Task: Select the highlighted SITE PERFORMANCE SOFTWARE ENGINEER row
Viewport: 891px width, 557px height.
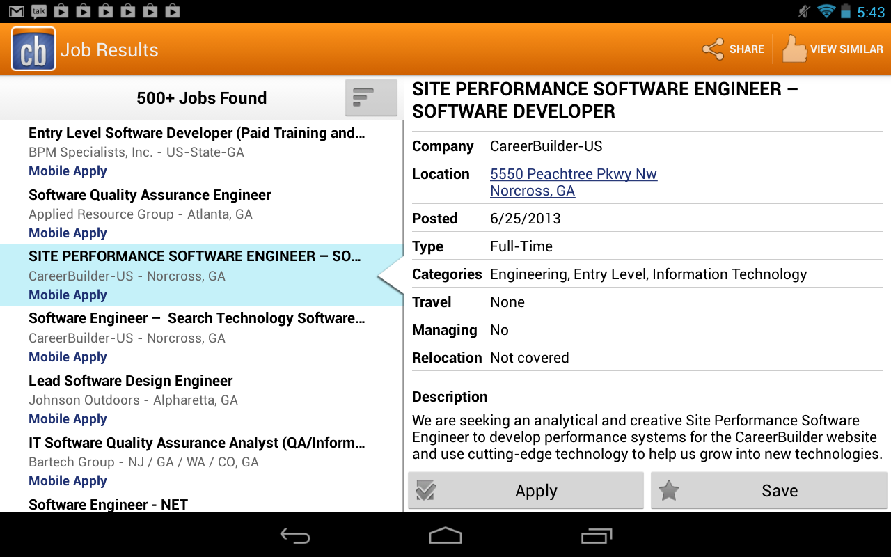Action: (202, 276)
